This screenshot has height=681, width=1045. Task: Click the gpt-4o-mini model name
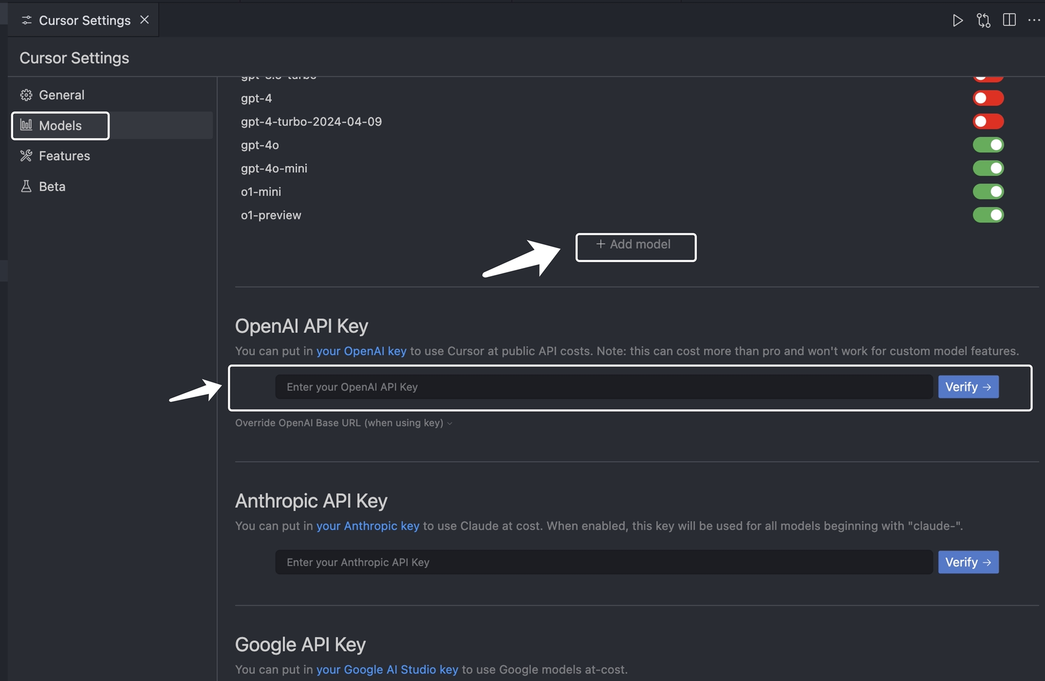pyautogui.click(x=274, y=169)
